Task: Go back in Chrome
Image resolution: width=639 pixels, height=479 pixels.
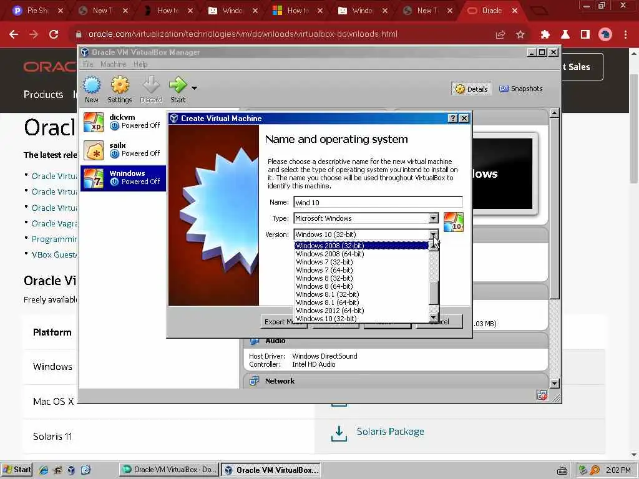Action: (x=14, y=34)
